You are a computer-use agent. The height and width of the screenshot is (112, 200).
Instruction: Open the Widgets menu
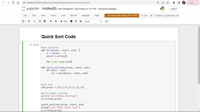tap(85, 16)
